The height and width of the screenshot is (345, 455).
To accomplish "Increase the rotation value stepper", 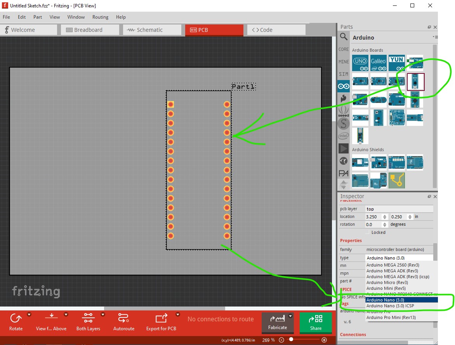I will [x=384, y=223].
